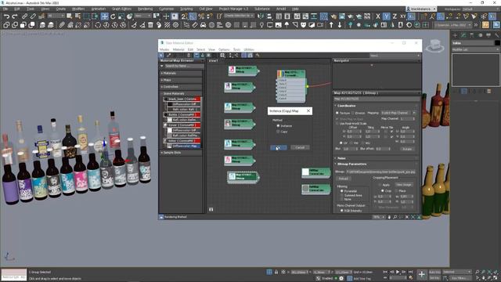
Task: Expand the Maps group in Material/Map Browser
Action: click(x=181, y=80)
